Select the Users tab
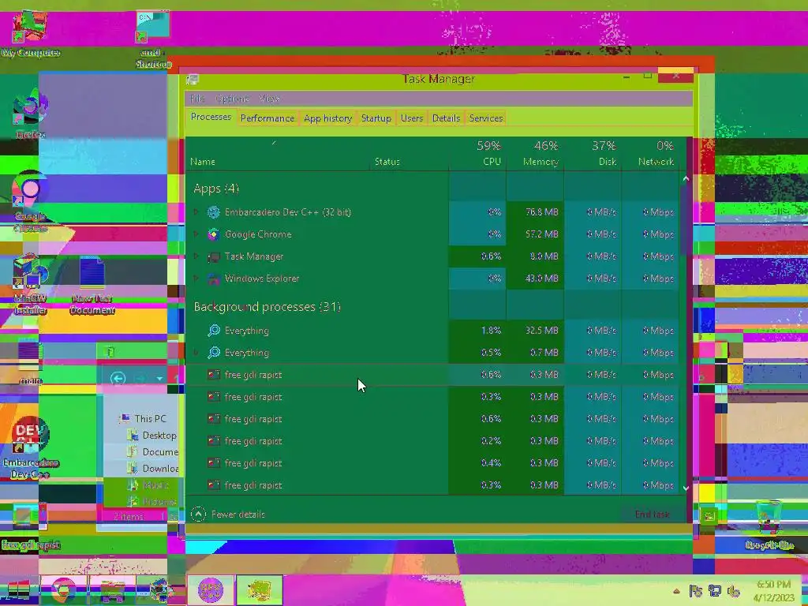 click(412, 118)
